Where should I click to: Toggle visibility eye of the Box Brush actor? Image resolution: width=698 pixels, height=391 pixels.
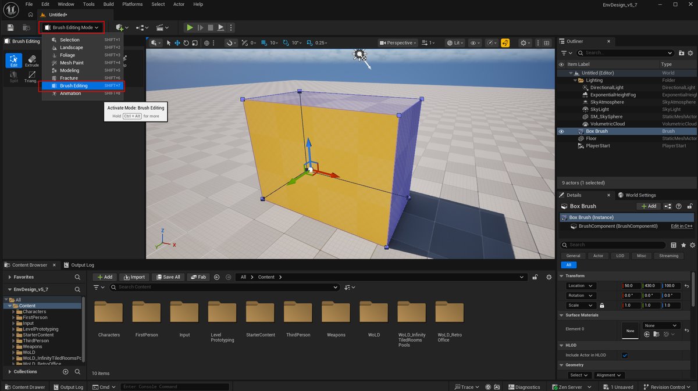(x=561, y=131)
